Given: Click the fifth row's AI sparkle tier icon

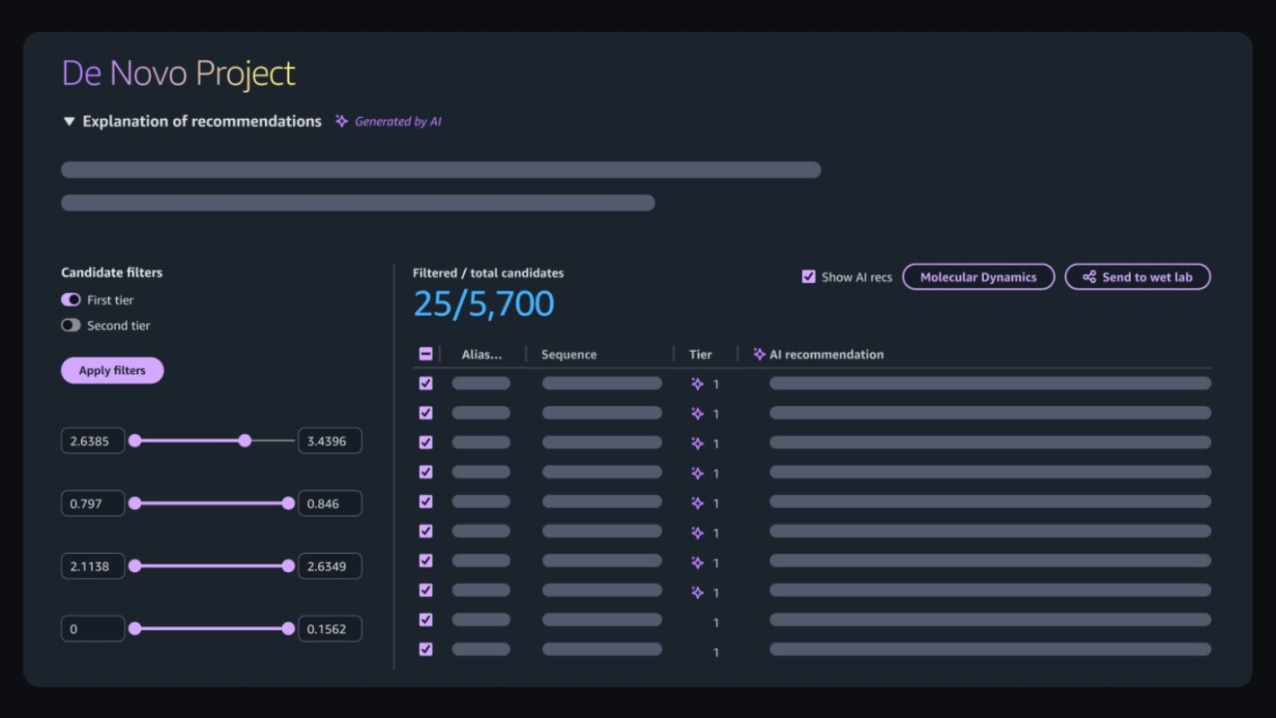Looking at the screenshot, I should pos(697,503).
